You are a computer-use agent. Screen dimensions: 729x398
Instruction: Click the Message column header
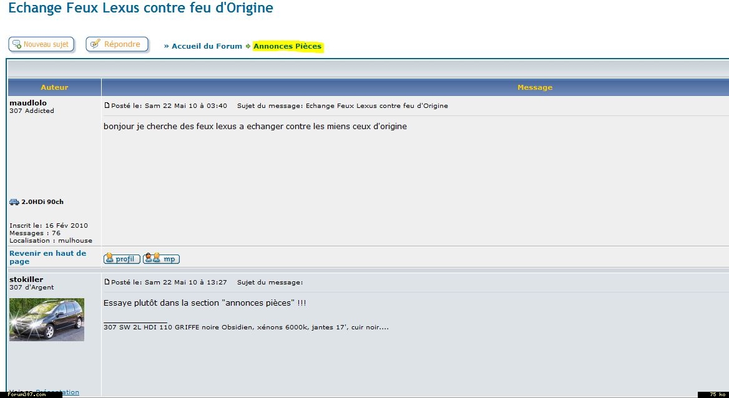535,87
